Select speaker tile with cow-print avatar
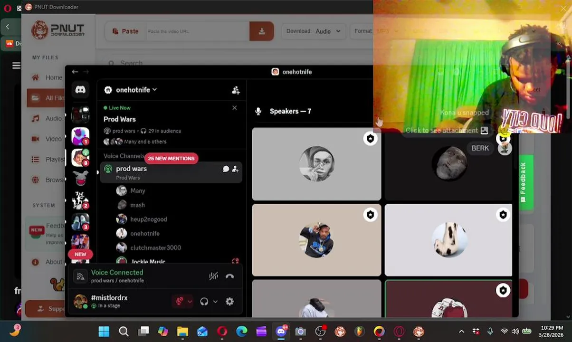Image resolution: width=572 pixels, height=342 pixels. tap(448, 240)
